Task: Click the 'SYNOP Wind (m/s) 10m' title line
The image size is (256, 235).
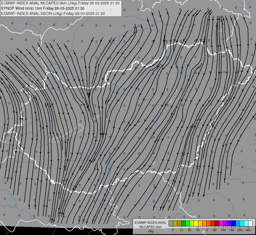Action: [x=43, y=8]
